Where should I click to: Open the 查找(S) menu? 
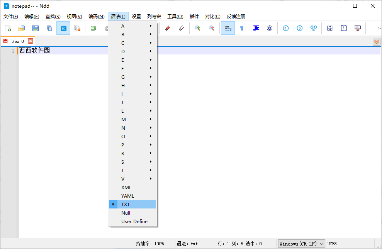(x=53, y=17)
